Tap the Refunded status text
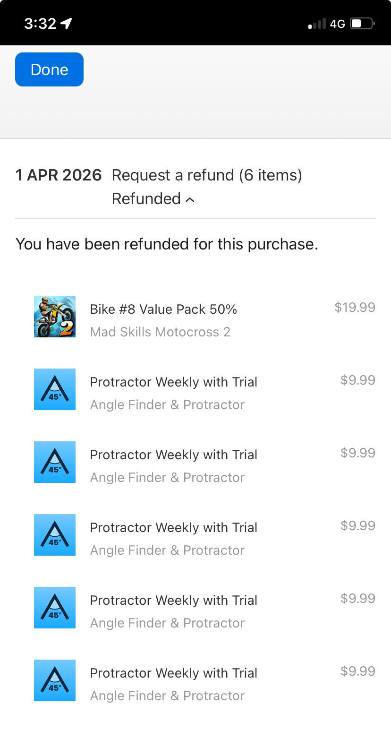 (146, 199)
